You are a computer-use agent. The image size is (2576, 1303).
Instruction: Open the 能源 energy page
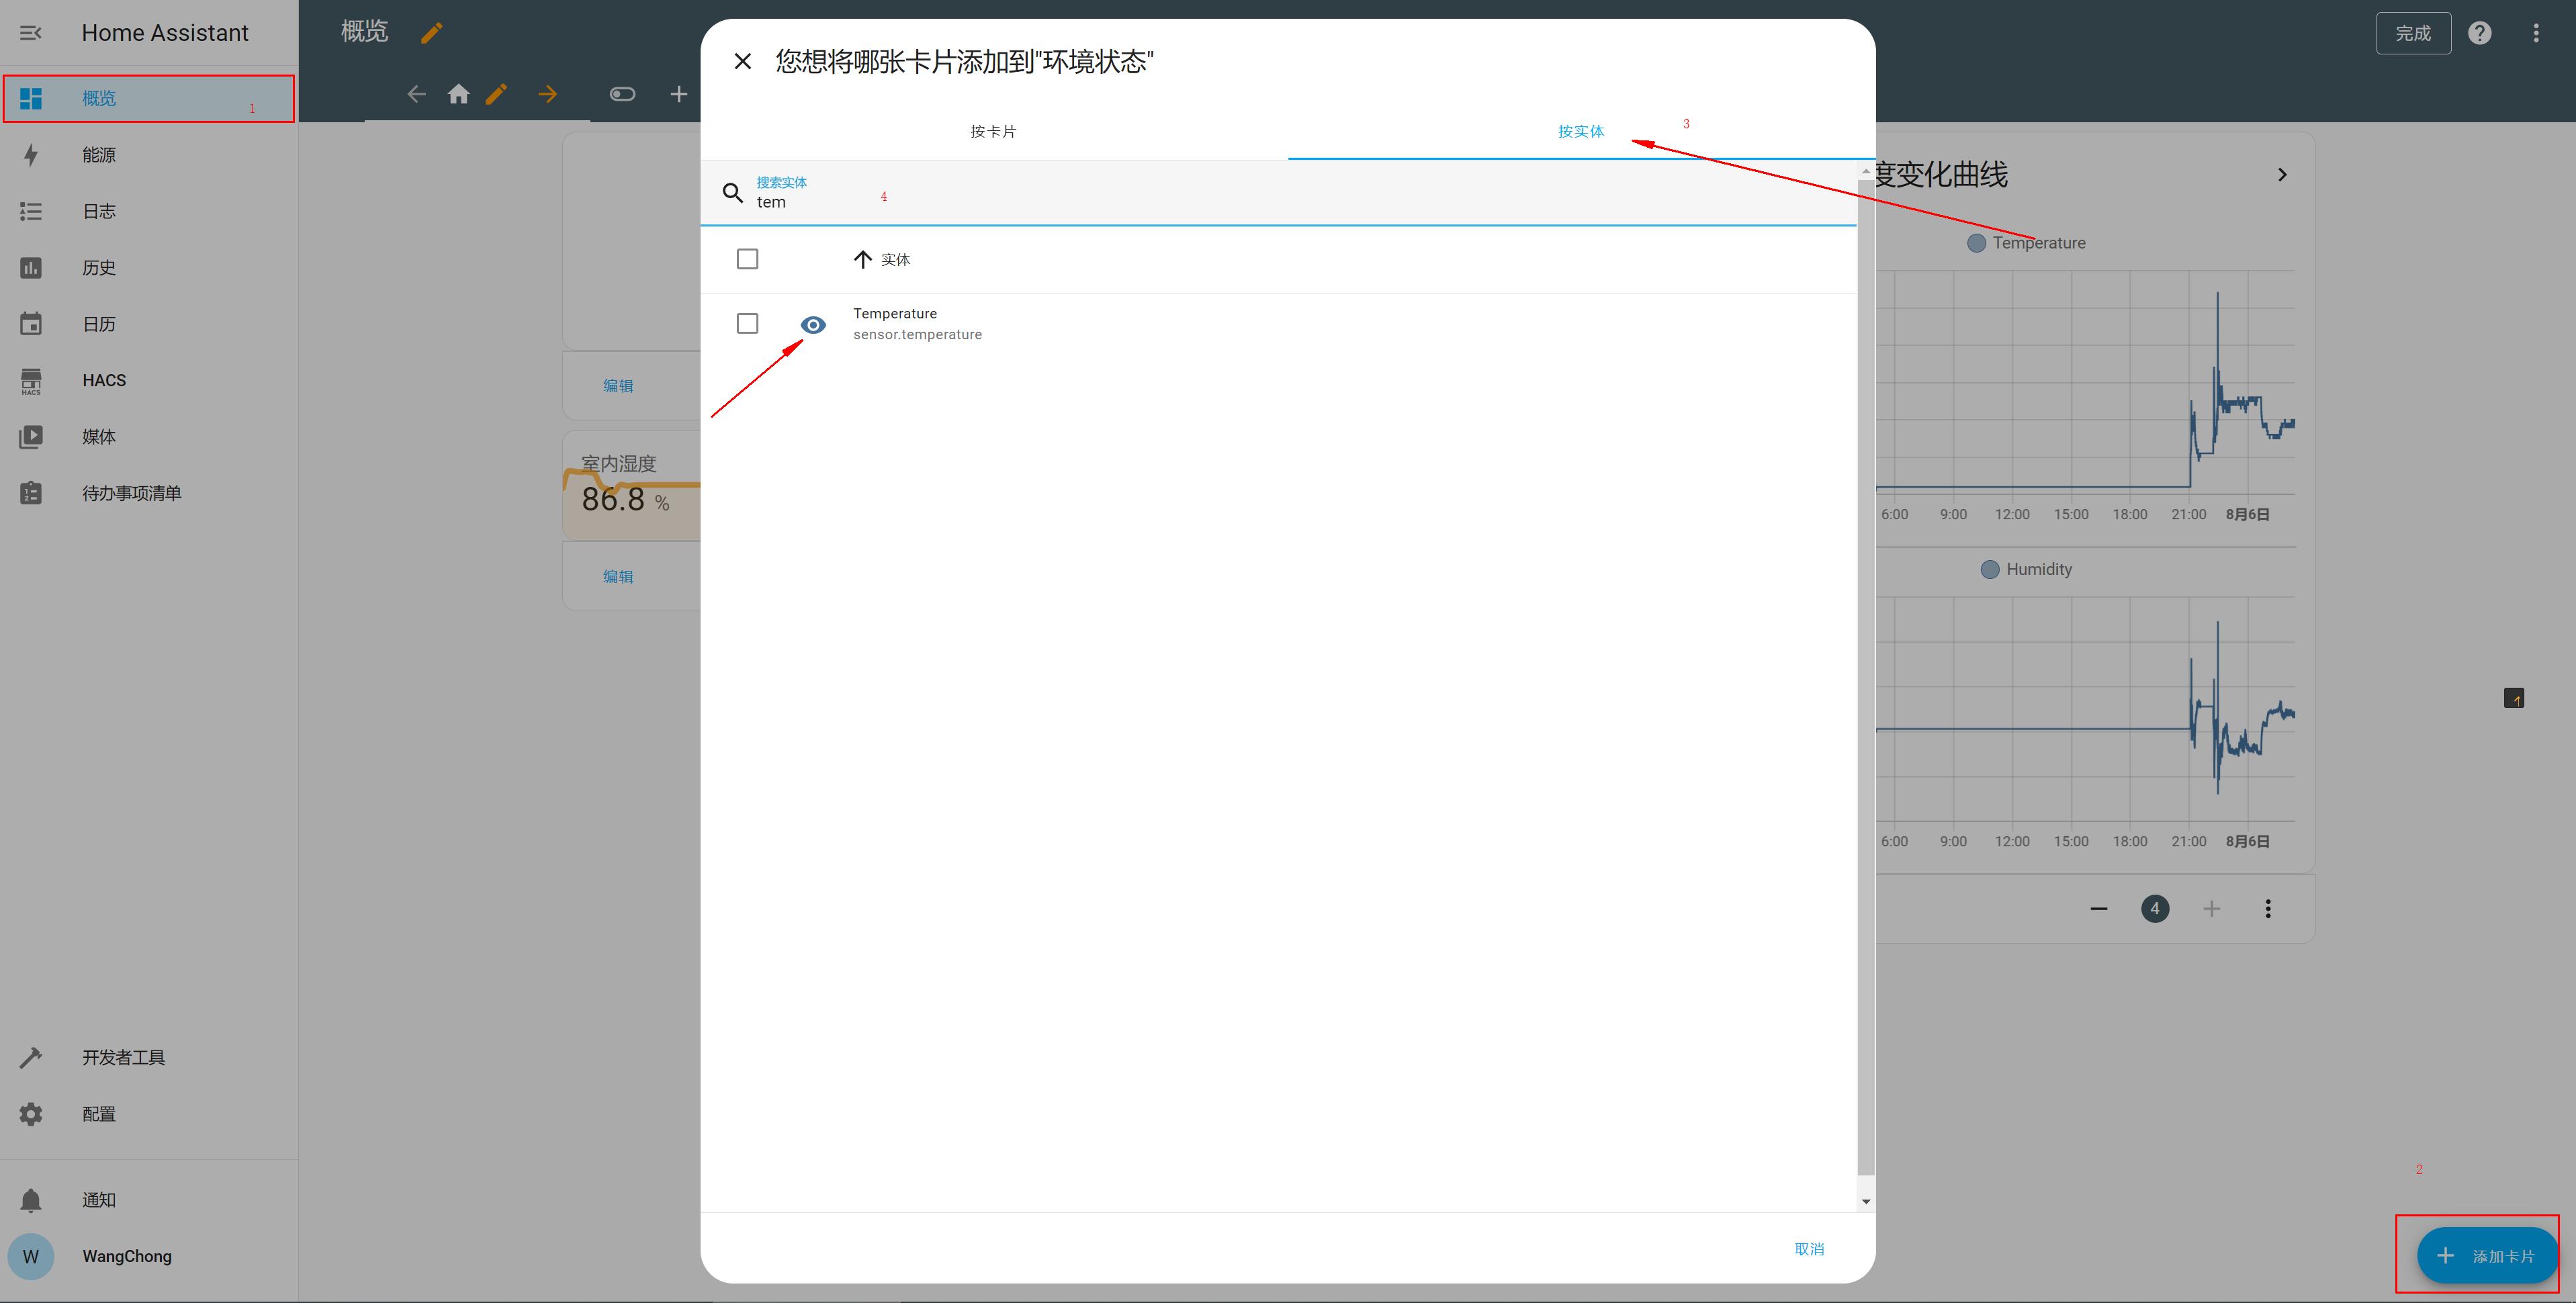click(x=149, y=155)
